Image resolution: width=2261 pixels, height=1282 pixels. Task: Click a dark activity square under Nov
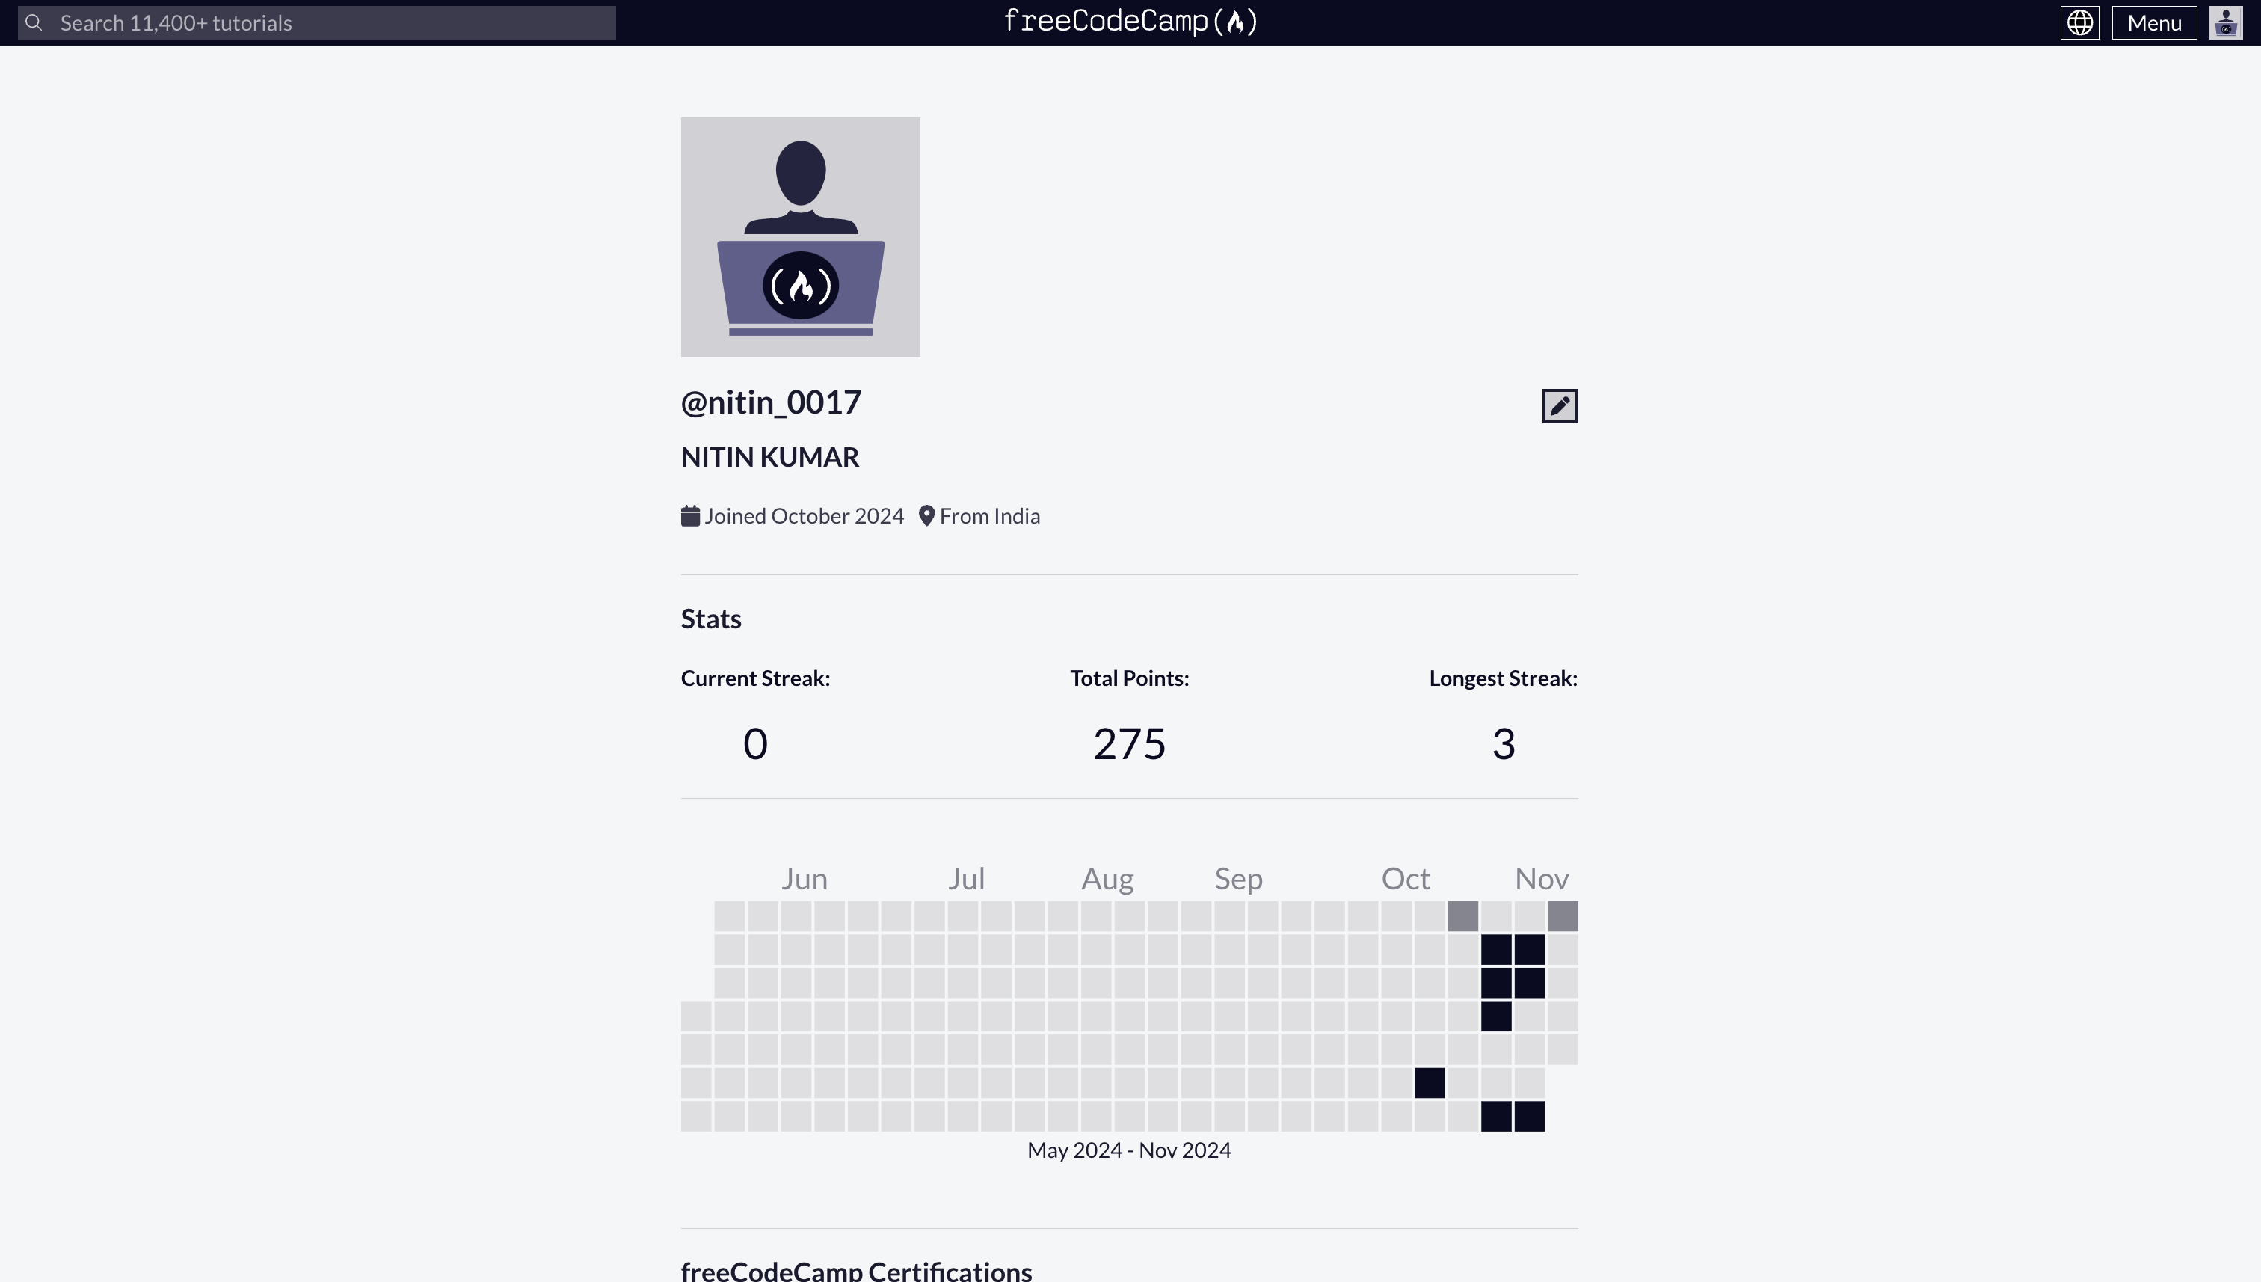click(1496, 949)
